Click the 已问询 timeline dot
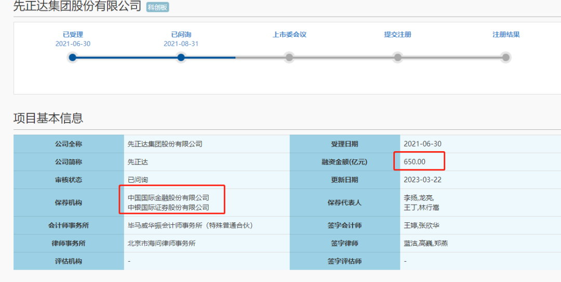 181,57
